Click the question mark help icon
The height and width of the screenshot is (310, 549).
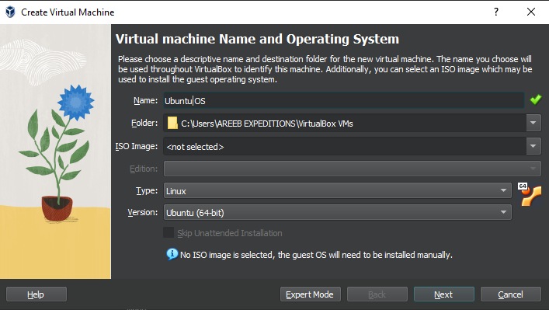(x=496, y=12)
